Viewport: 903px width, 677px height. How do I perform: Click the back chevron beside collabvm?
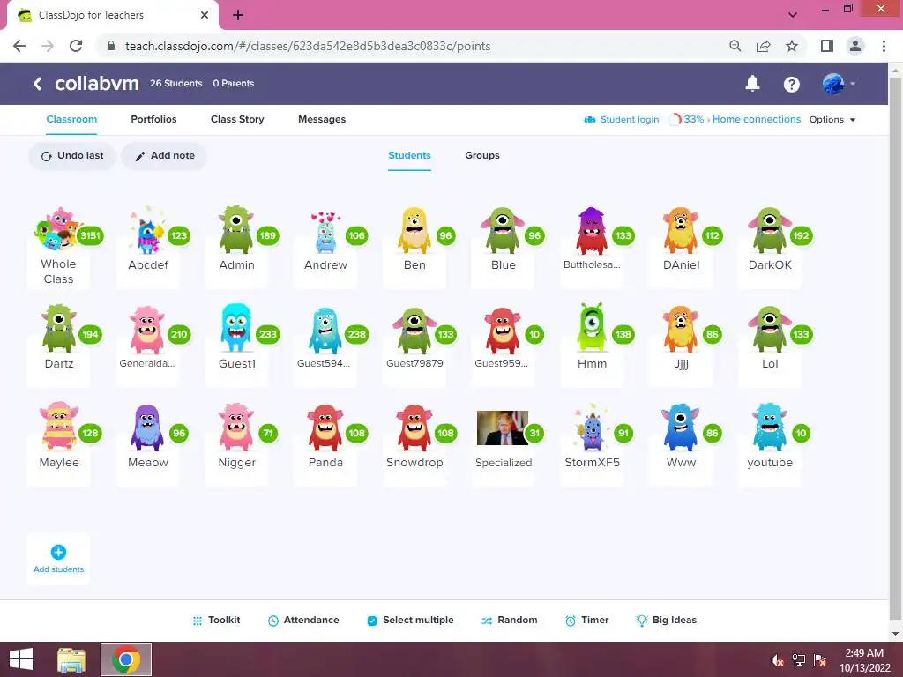[x=37, y=84]
